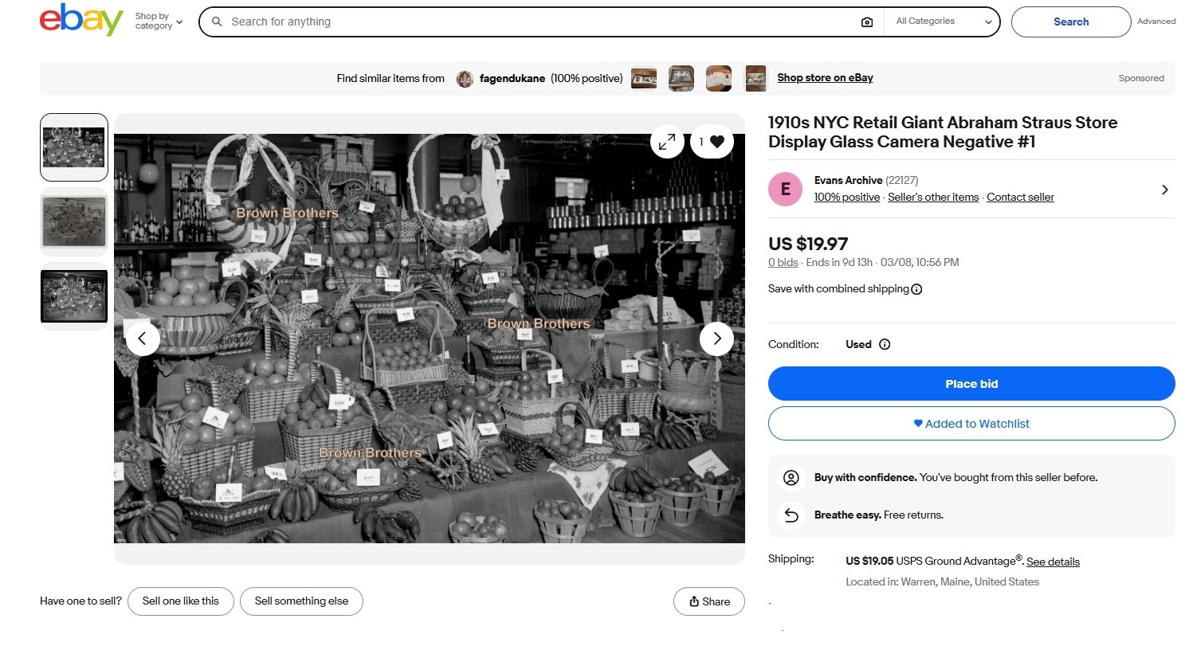Click the Search button

[1070, 22]
